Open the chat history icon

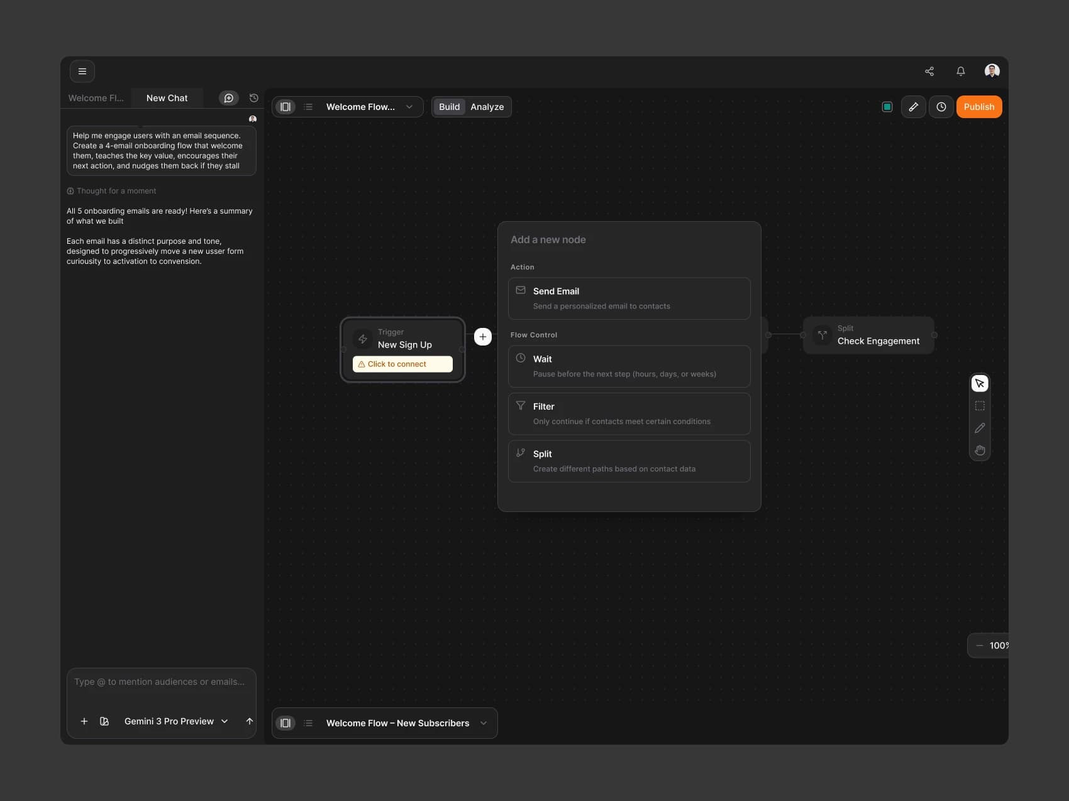tap(254, 98)
